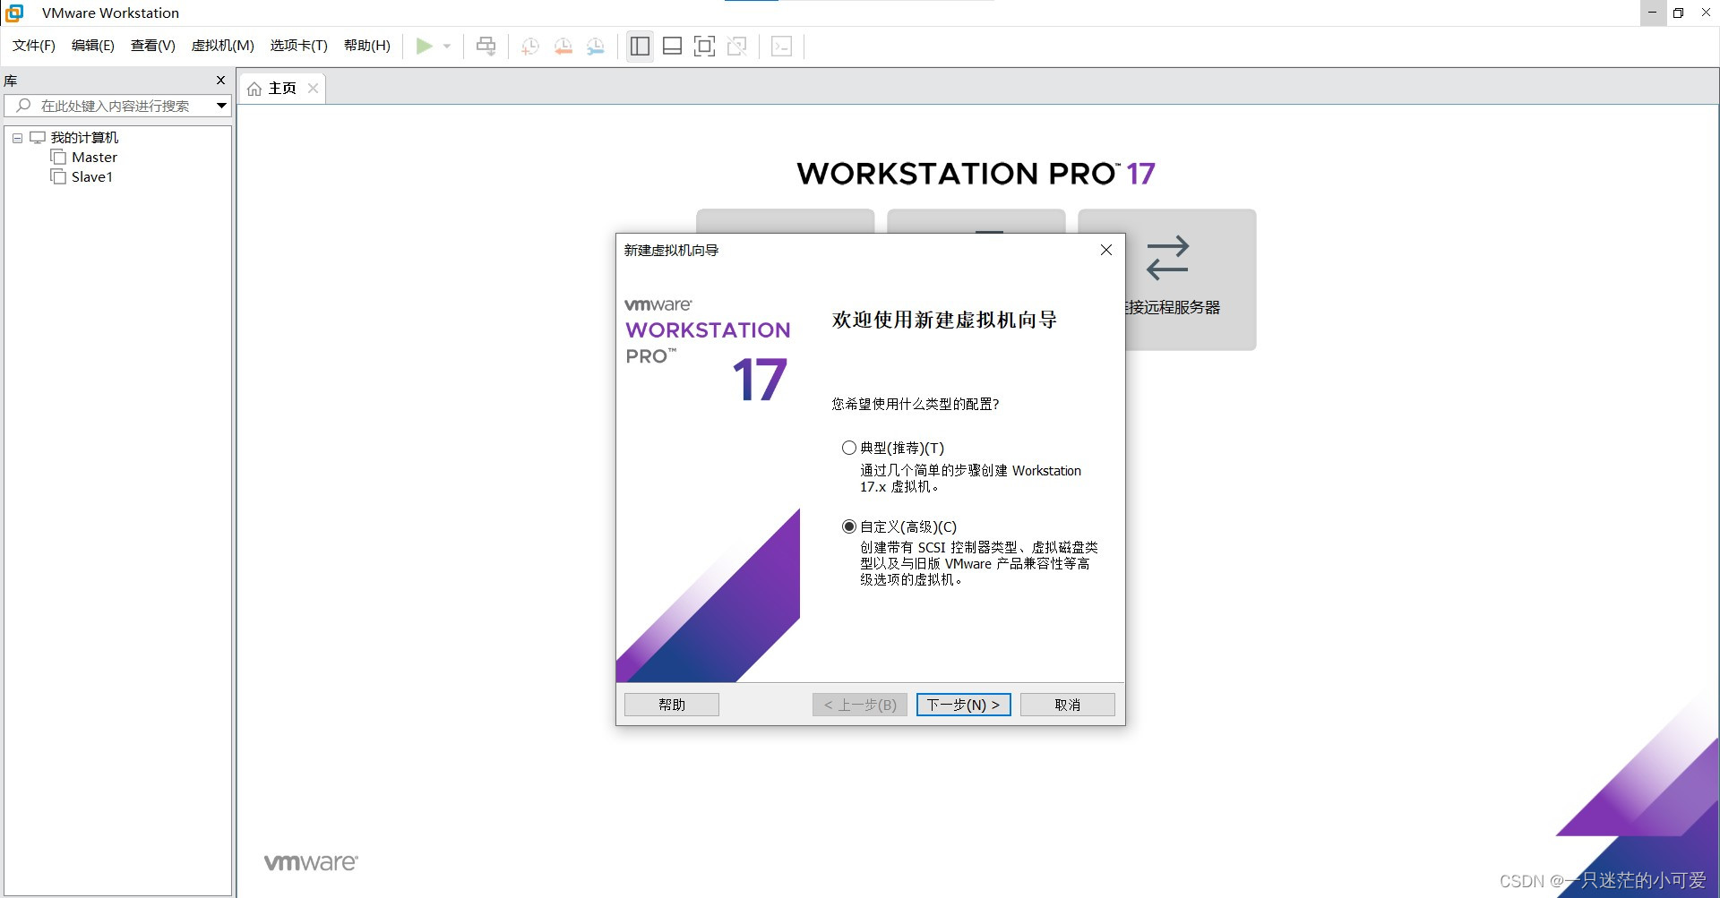Close the library panel with X
The height and width of the screenshot is (898, 1720).
click(221, 81)
